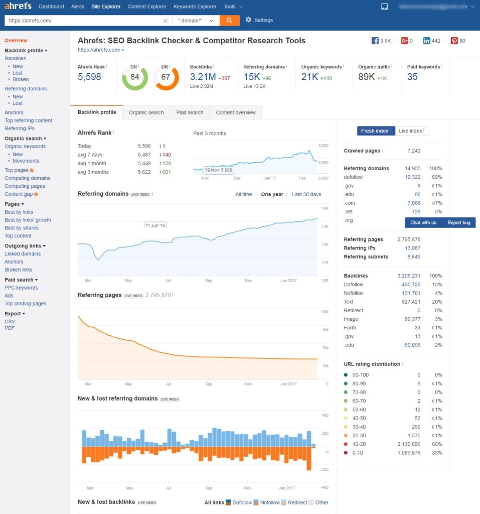
Task: Click the notification icon in the top bar
Action: click(384, 7)
